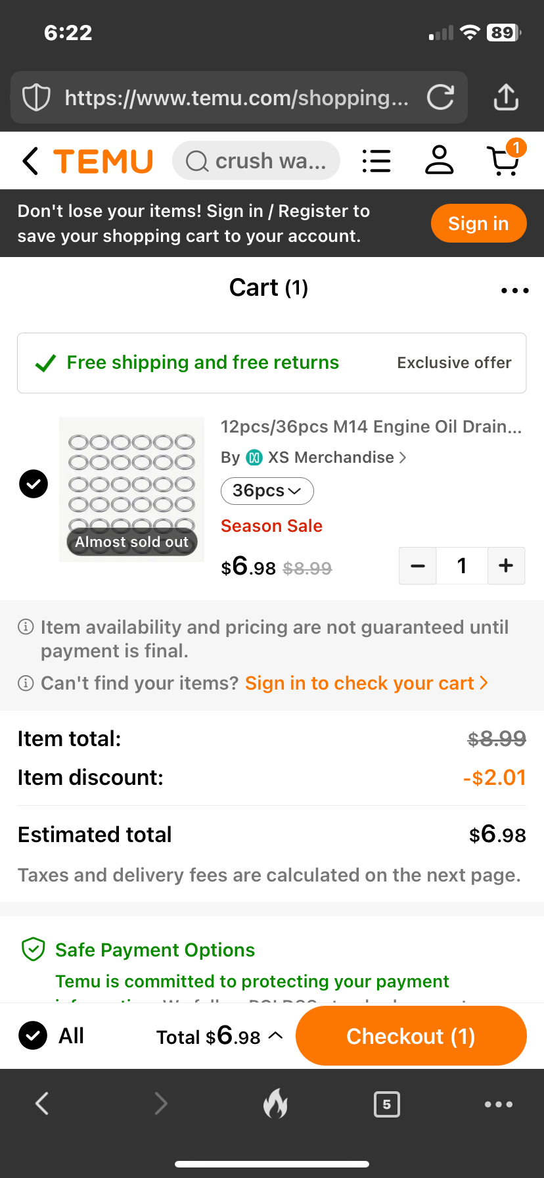The image size is (544, 1178).
Task: Tap the flame icon in browser toolbar
Action: [275, 1103]
